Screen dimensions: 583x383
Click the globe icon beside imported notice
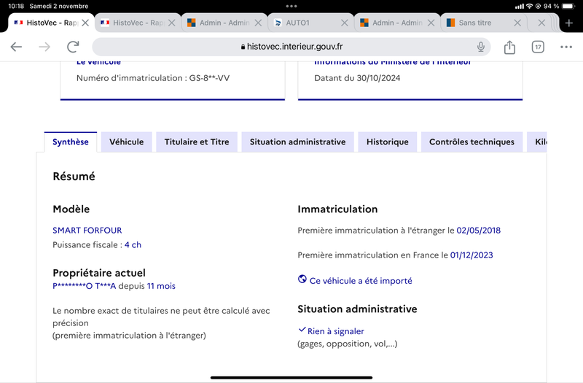point(302,279)
